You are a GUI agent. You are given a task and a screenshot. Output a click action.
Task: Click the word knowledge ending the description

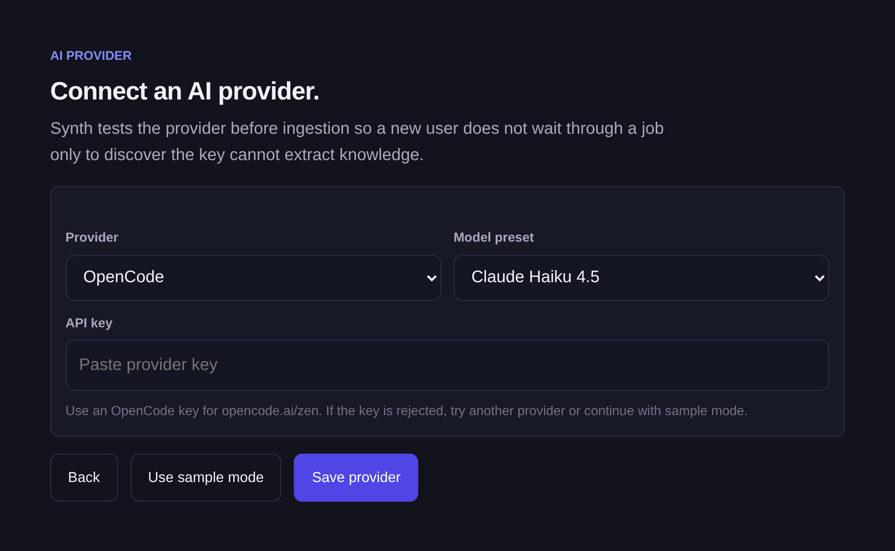381,155
